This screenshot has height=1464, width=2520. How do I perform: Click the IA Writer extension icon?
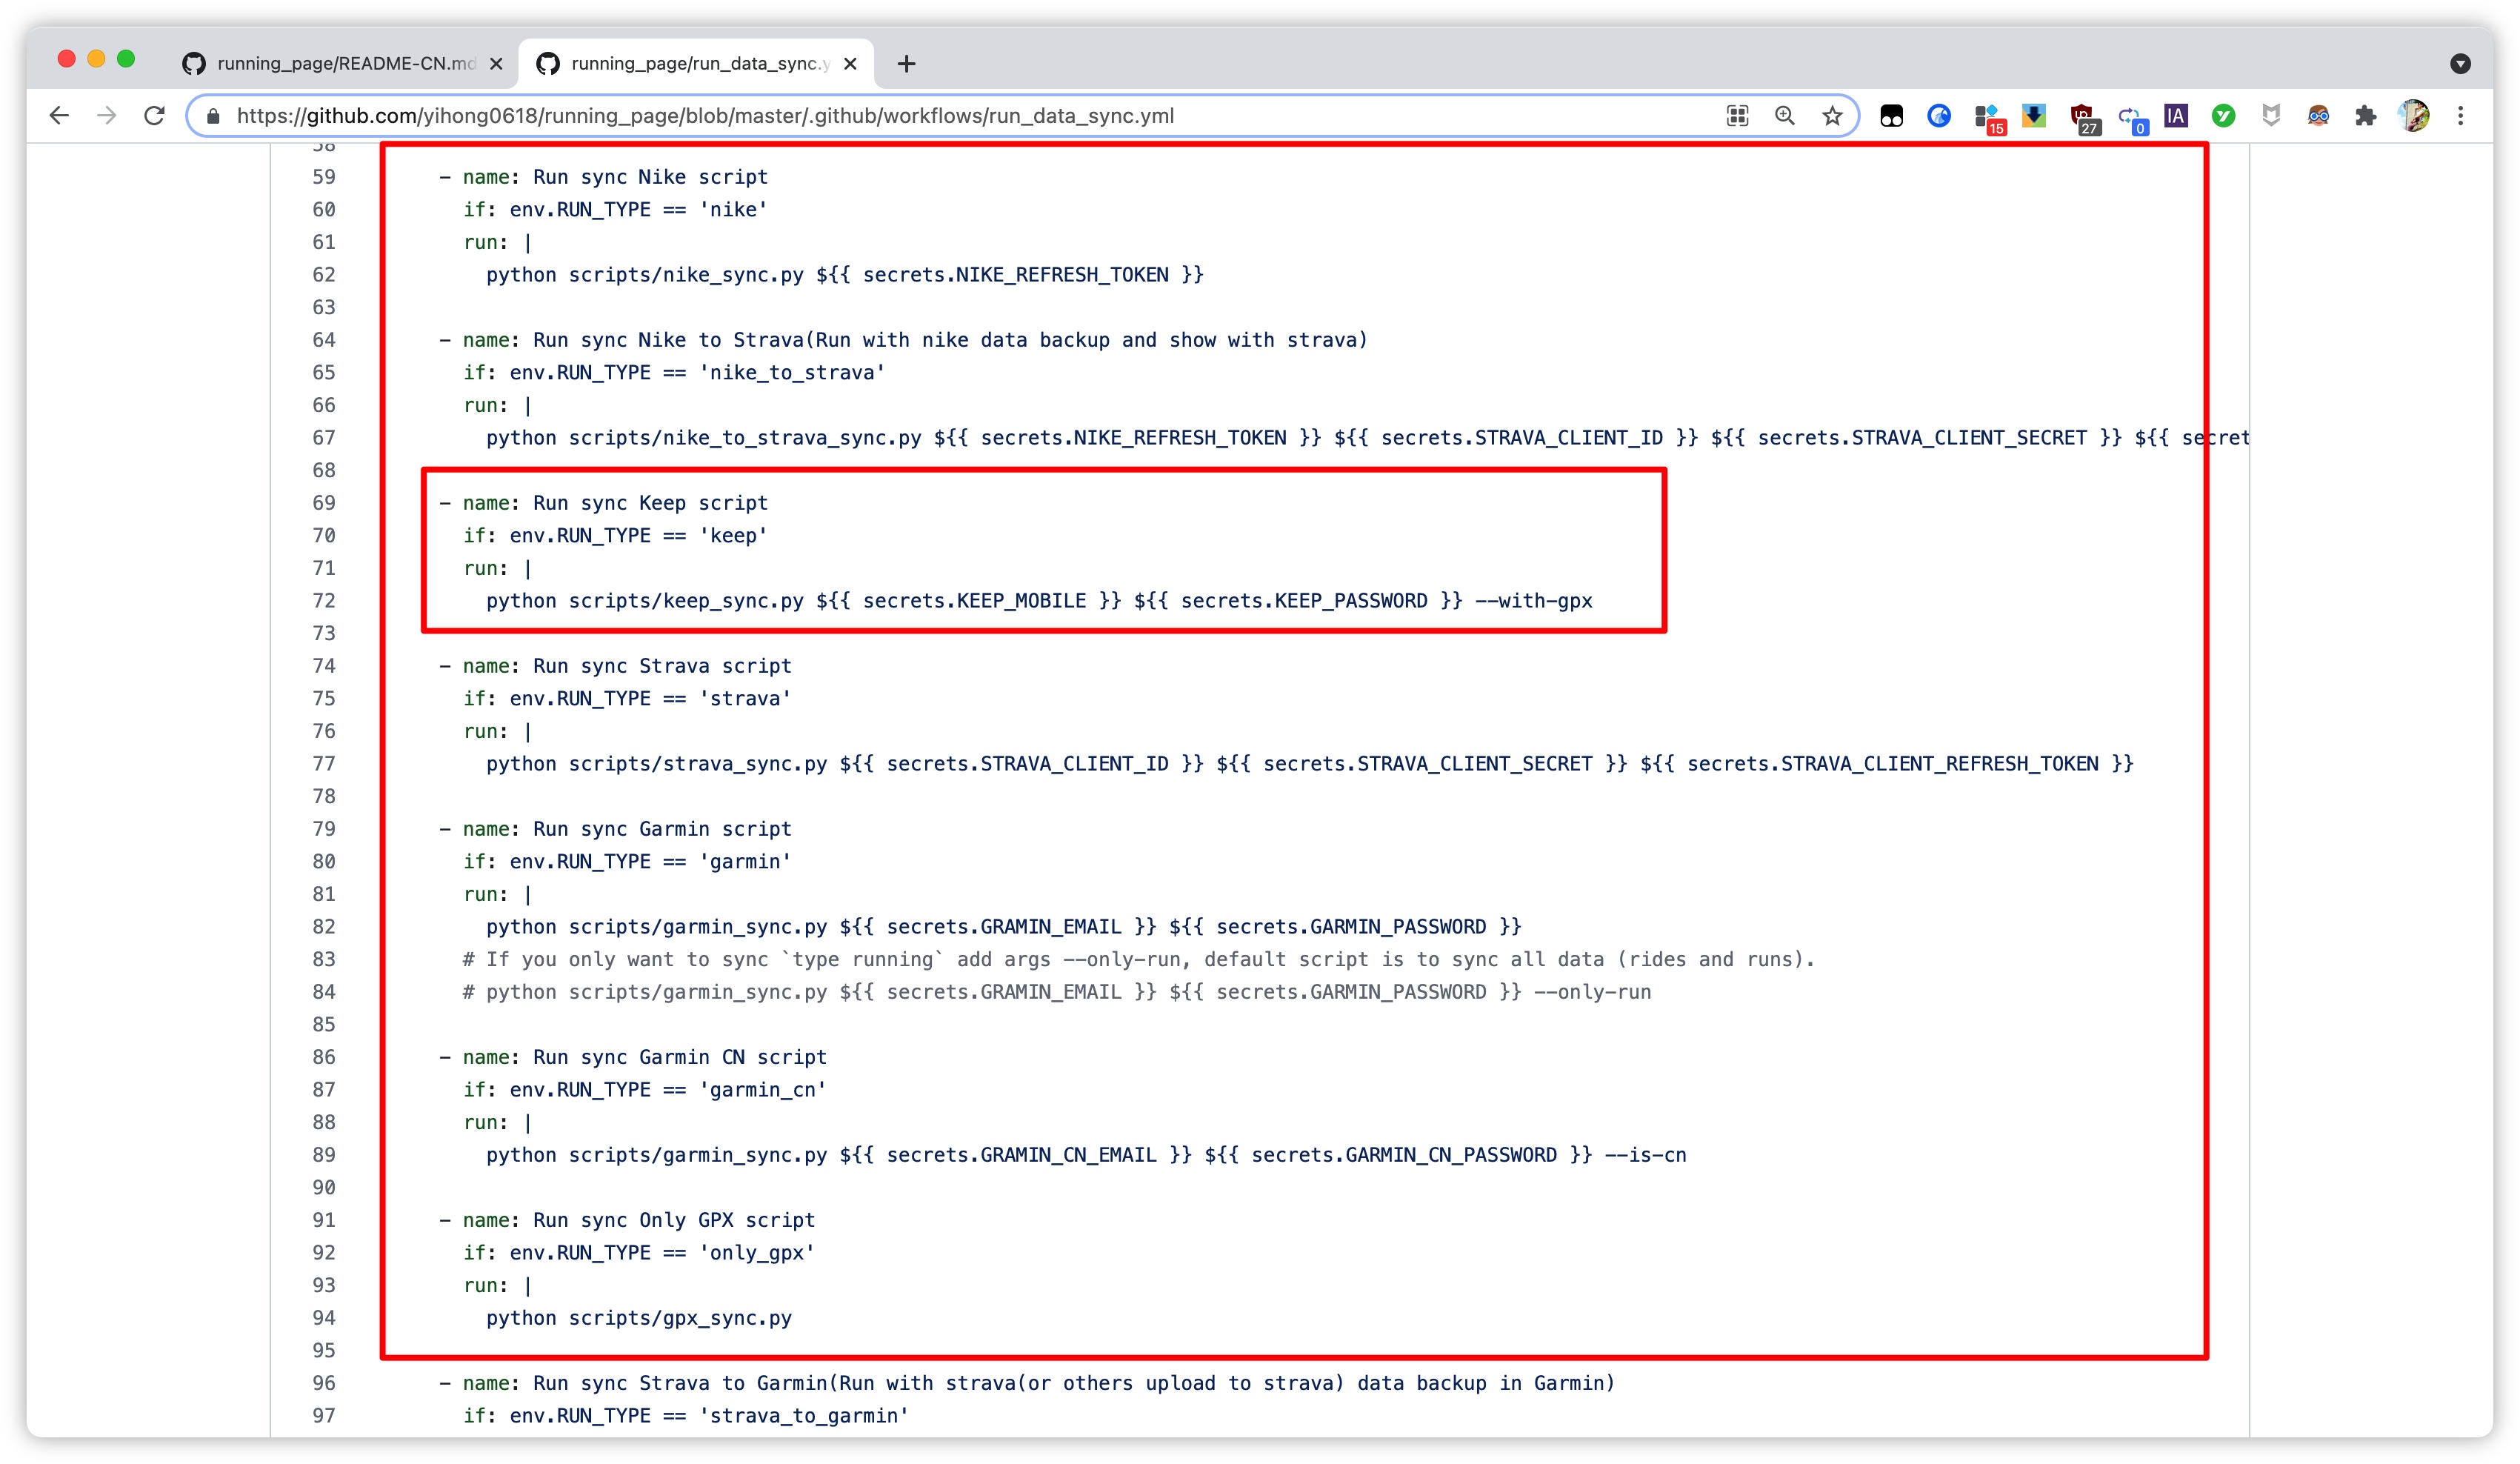[2175, 116]
